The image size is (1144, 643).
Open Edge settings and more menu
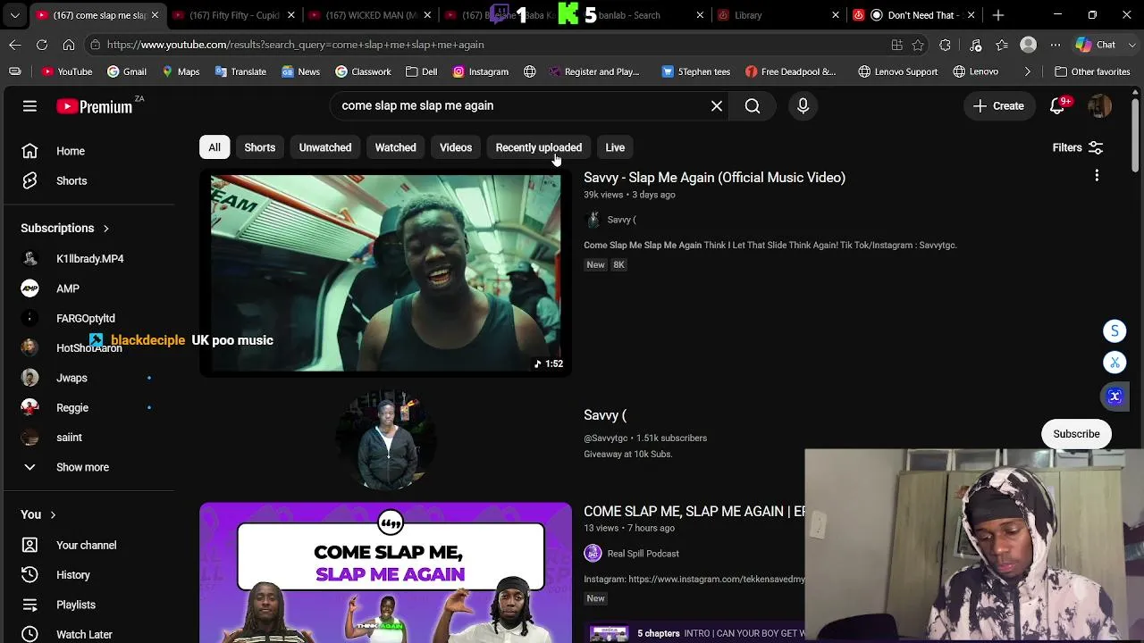pos(1056,45)
